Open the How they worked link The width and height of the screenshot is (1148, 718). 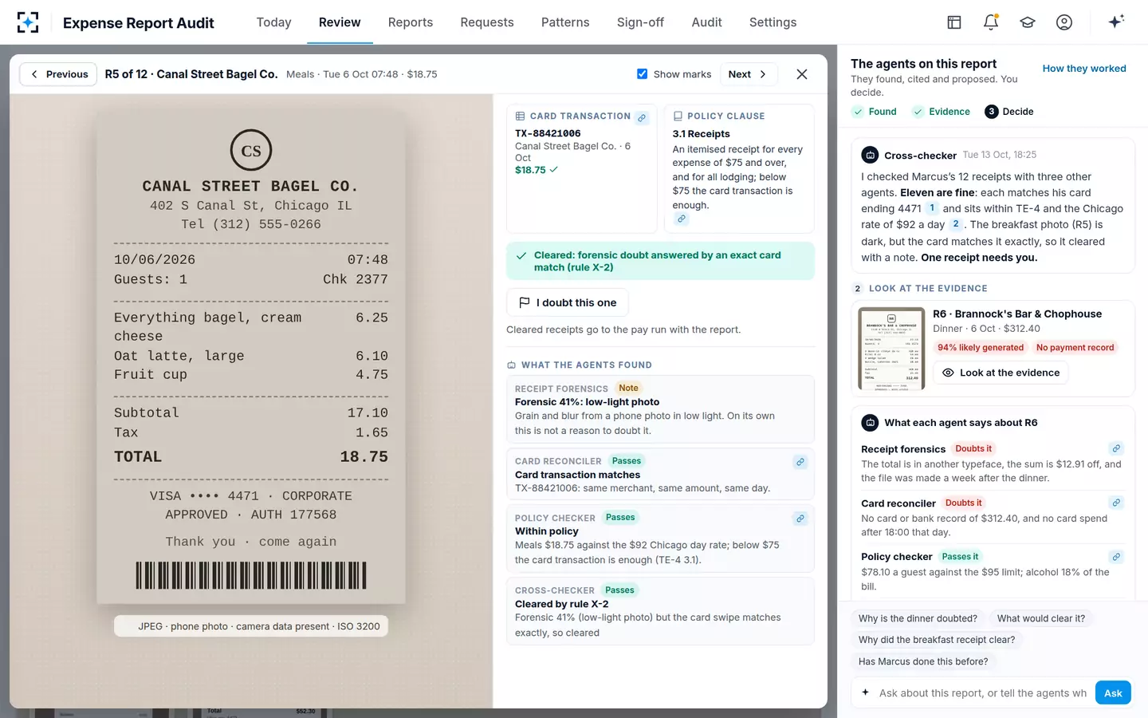pos(1084,69)
